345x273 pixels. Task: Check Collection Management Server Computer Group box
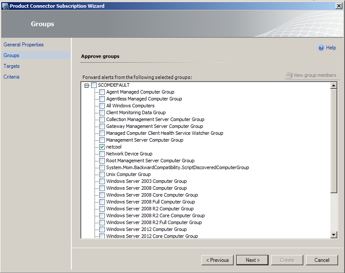pos(102,119)
